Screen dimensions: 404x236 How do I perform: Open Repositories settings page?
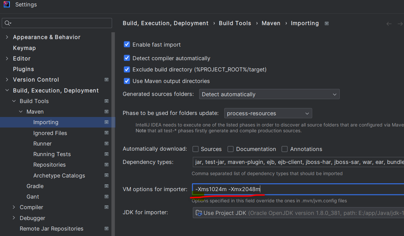49,165
